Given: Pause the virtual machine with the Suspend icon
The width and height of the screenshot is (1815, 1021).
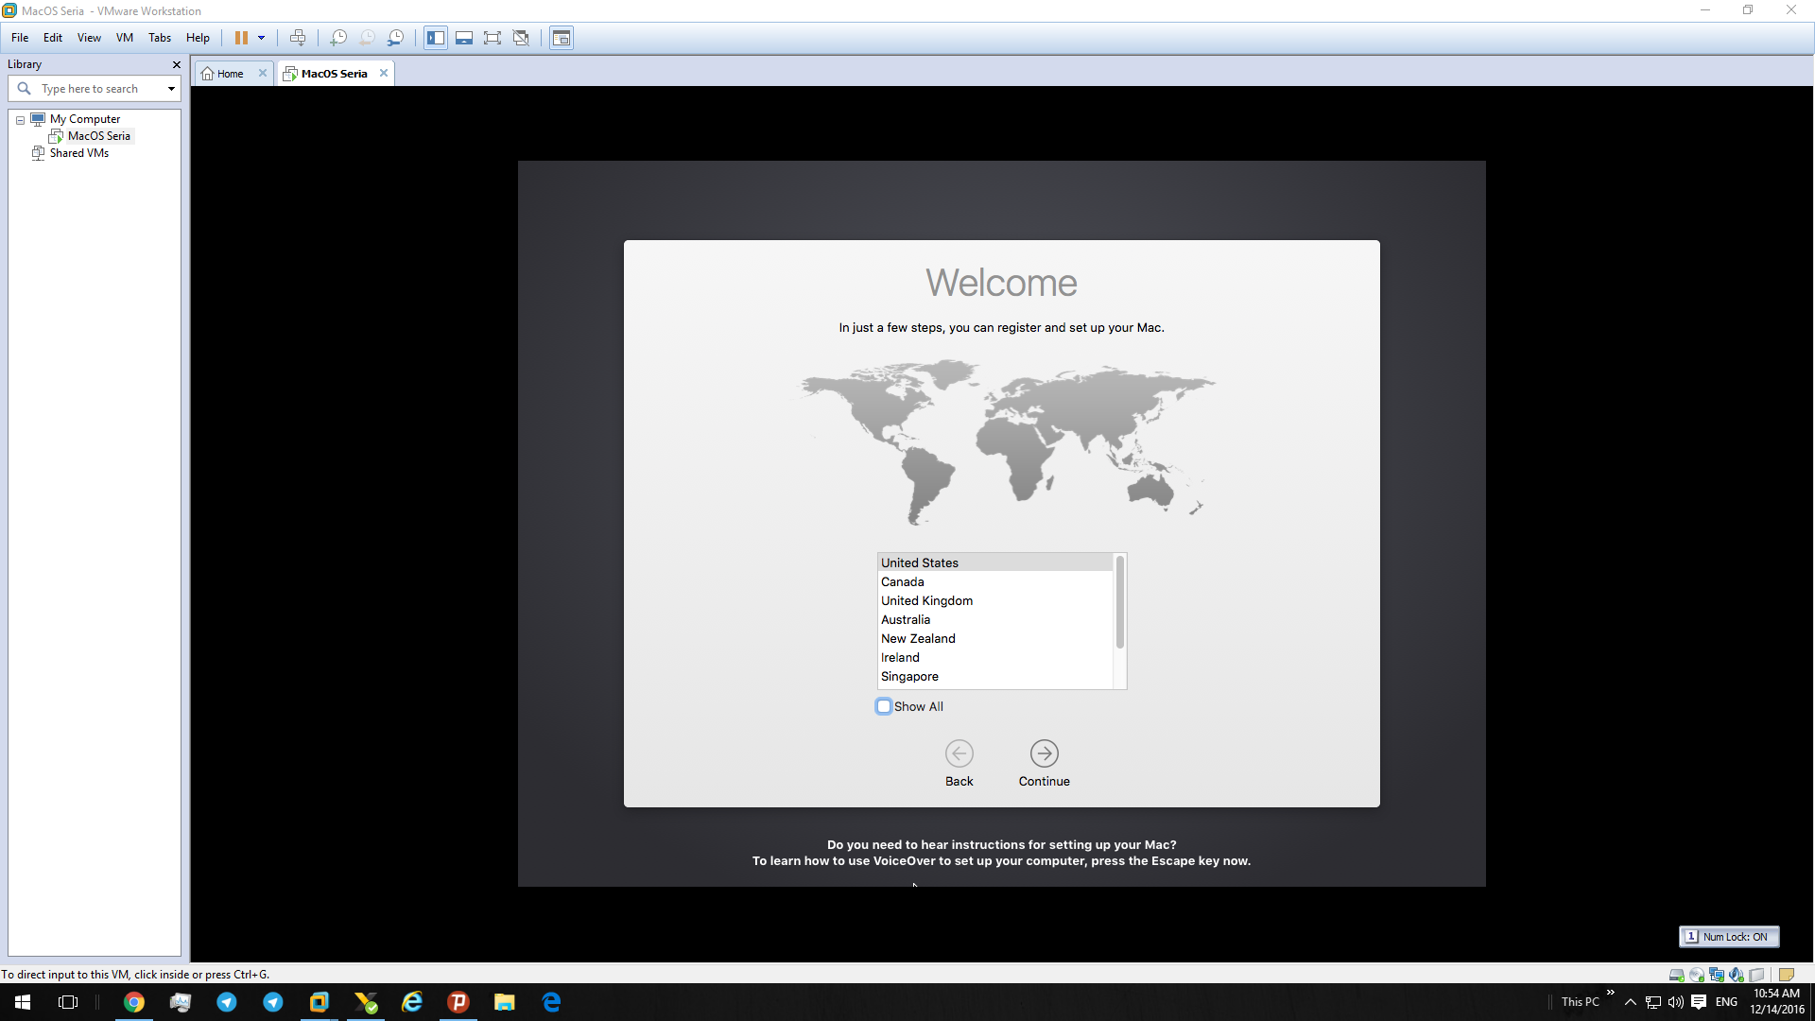Looking at the screenshot, I should (x=241, y=38).
